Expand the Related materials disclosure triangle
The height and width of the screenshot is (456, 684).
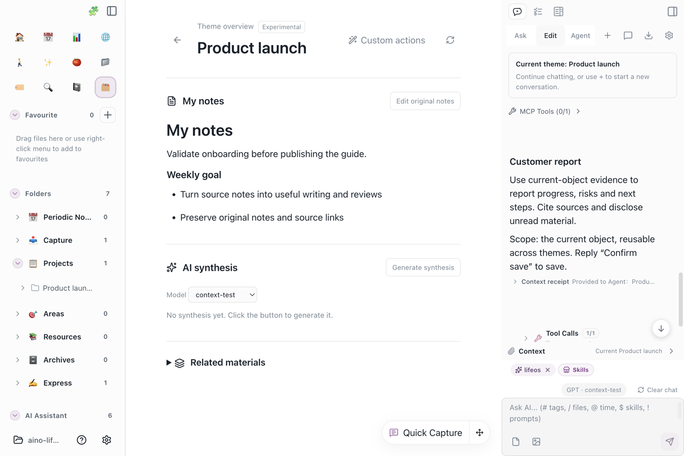point(169,362)
